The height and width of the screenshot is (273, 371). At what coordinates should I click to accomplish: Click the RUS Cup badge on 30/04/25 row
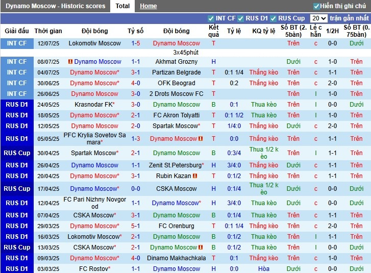point(17,153)
